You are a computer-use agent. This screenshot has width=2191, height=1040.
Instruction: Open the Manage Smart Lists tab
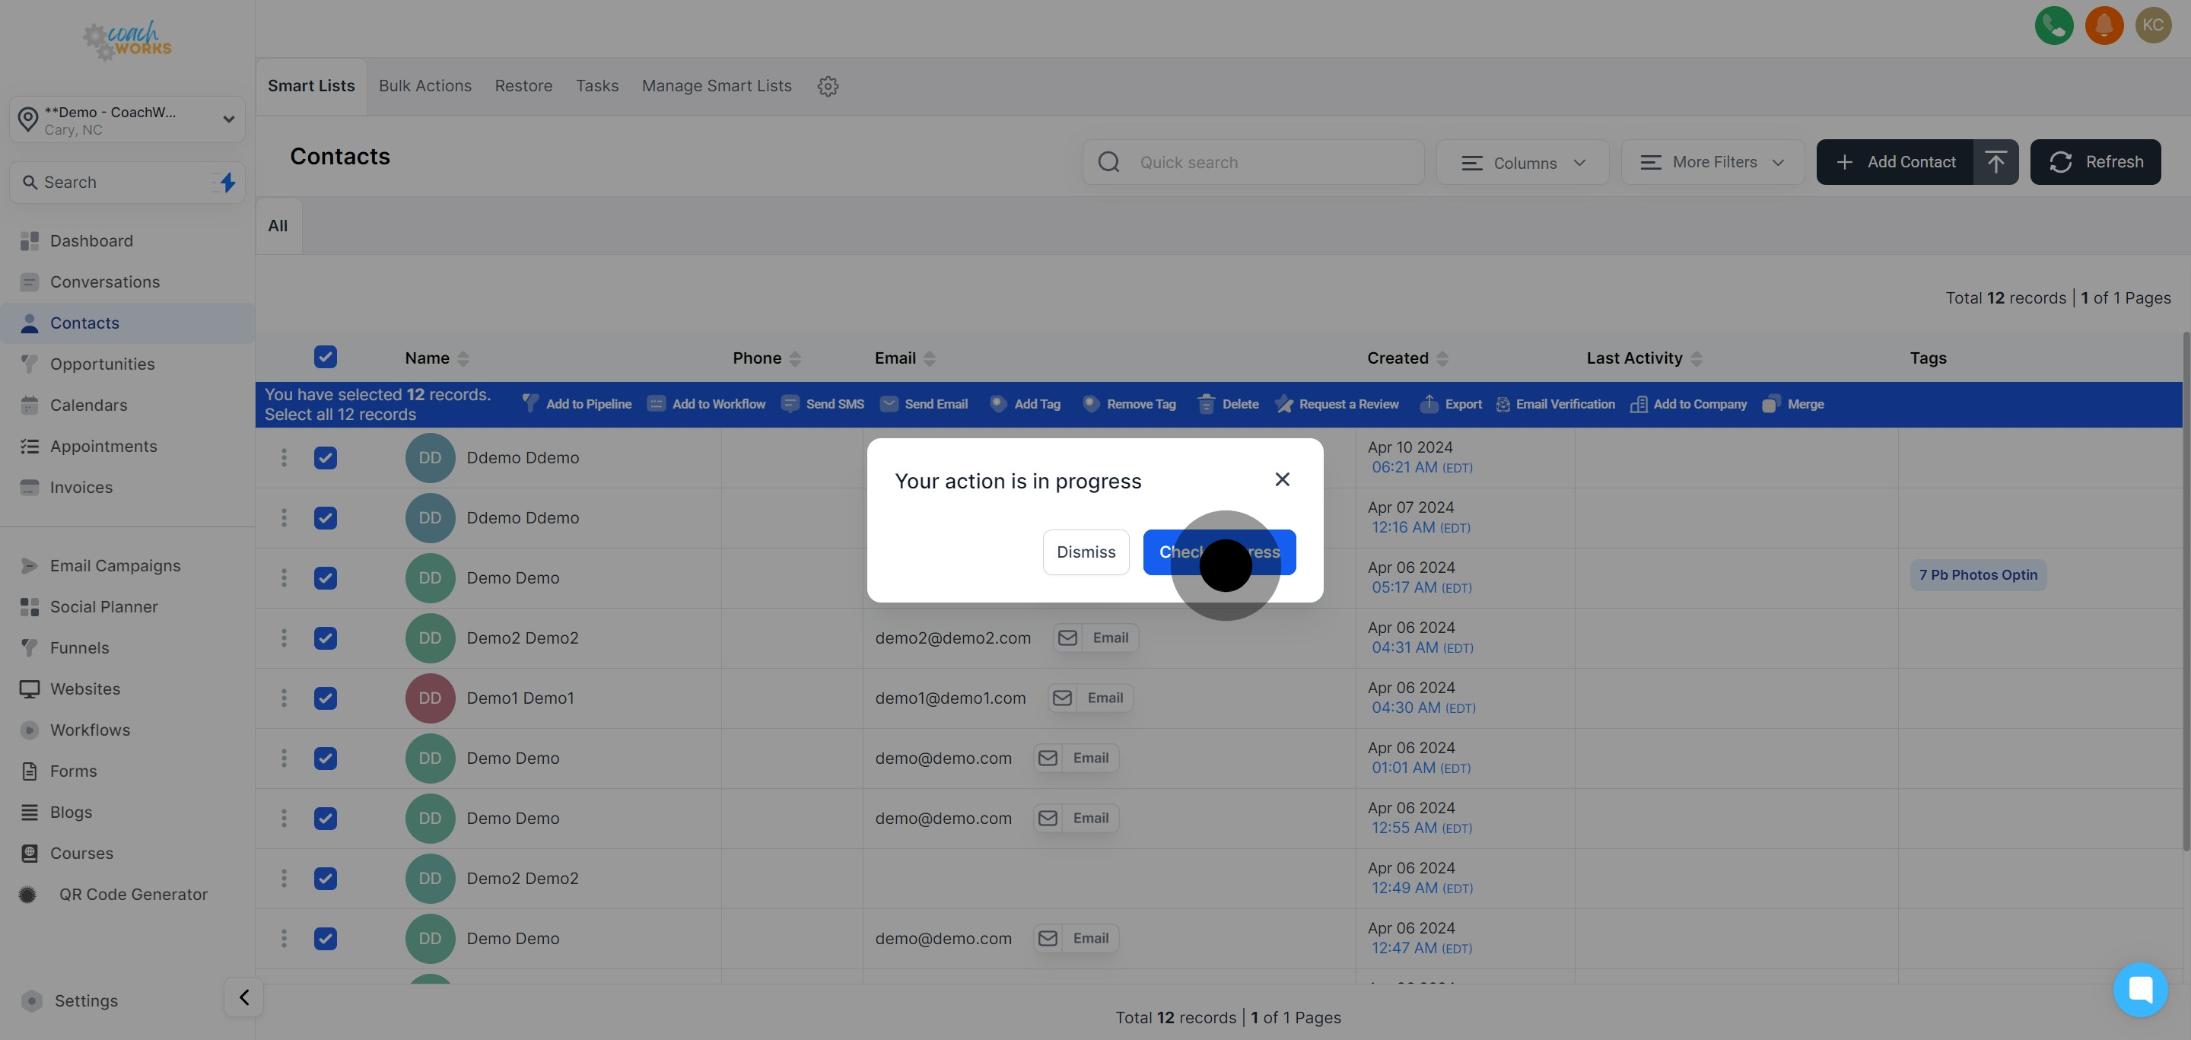[x=716, y=85]
